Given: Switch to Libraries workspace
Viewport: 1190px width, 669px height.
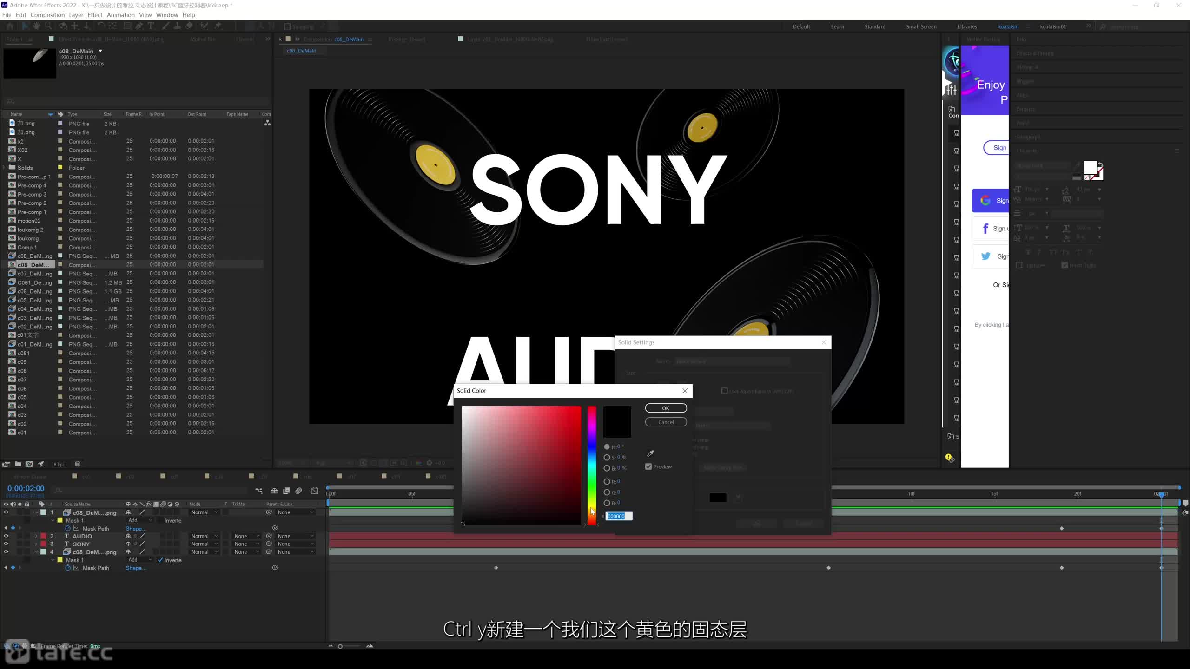Looking at the screenshot, I should coord(967,26).
